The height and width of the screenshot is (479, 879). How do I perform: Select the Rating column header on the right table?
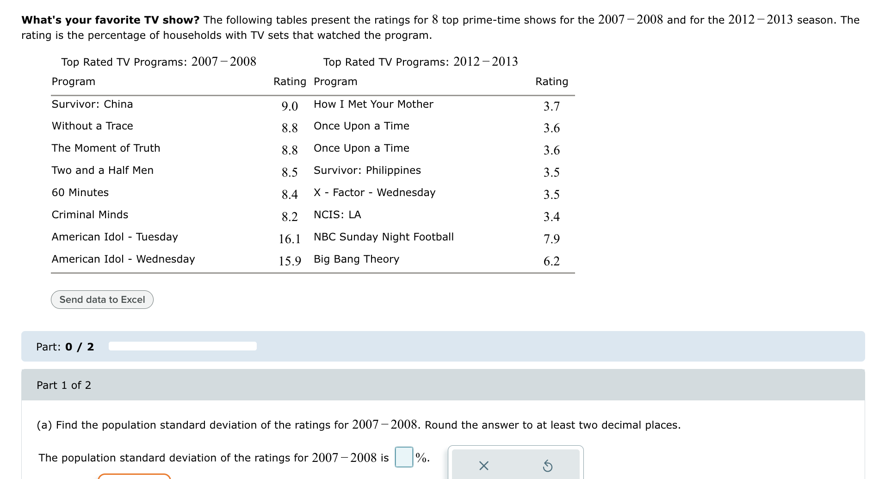[x=551, y=81]
